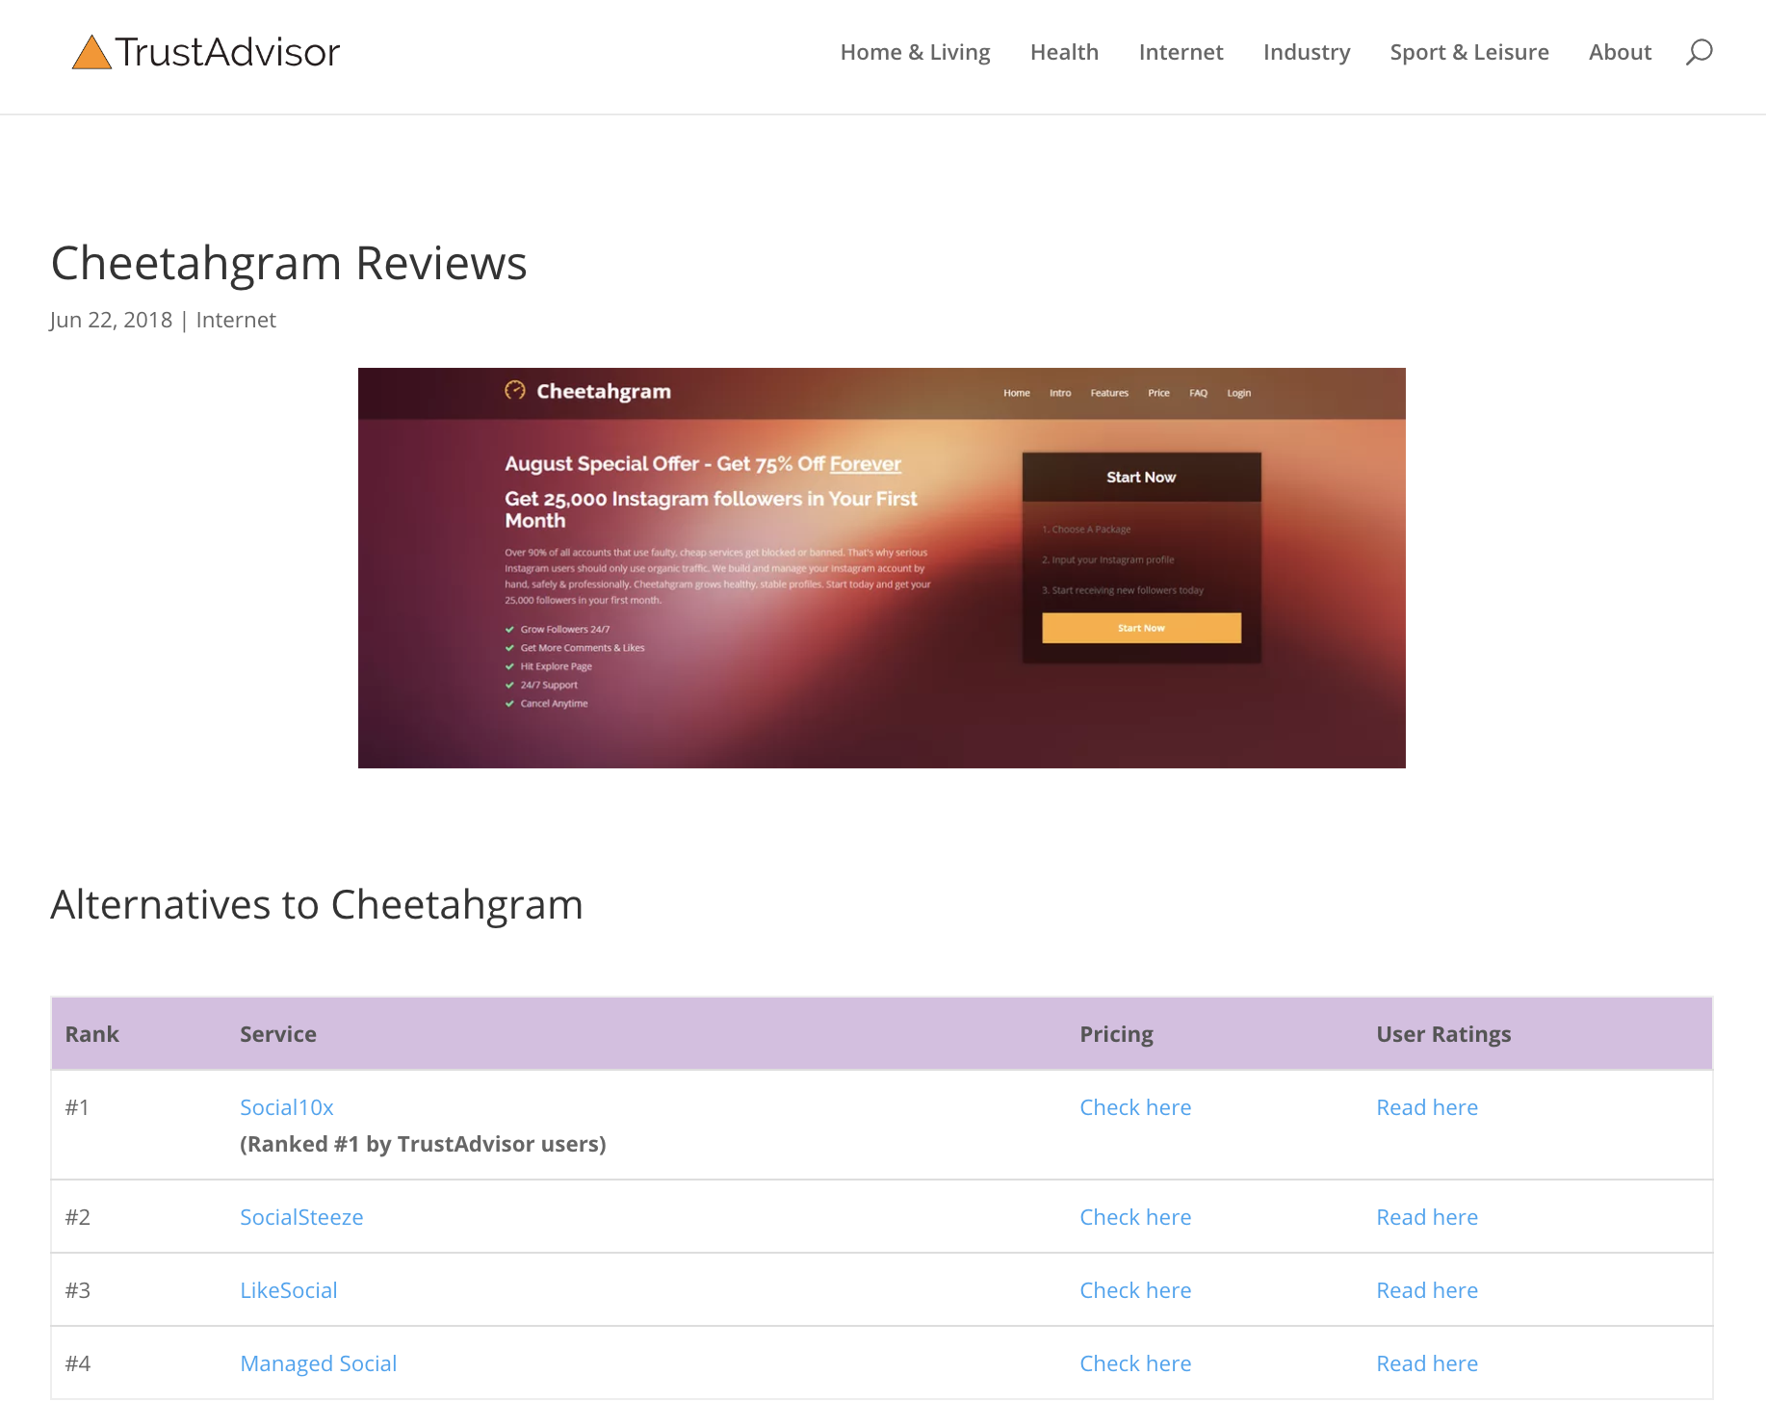The image size is (1766, 1427).
Task: Open the LikeSocial service link
Action: click(289, 1290)
